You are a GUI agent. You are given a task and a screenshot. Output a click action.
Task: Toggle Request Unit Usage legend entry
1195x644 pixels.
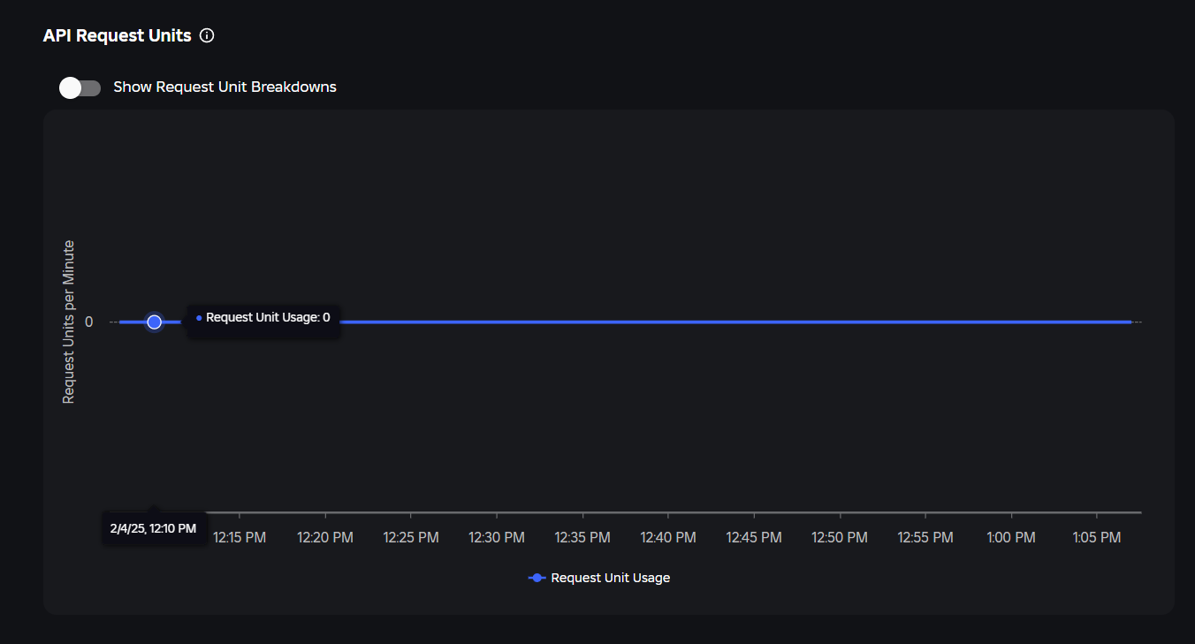[610, 578]
